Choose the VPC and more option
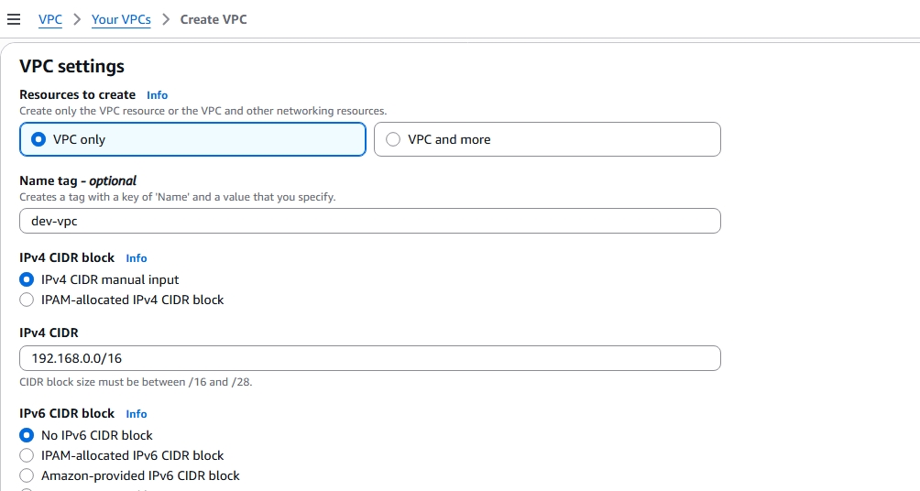This screenshot has width=920, height=491. coord(393,139)
